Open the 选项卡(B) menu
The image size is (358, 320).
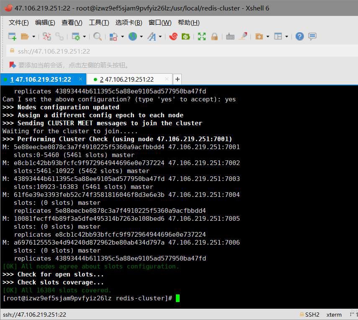point(129,23)
